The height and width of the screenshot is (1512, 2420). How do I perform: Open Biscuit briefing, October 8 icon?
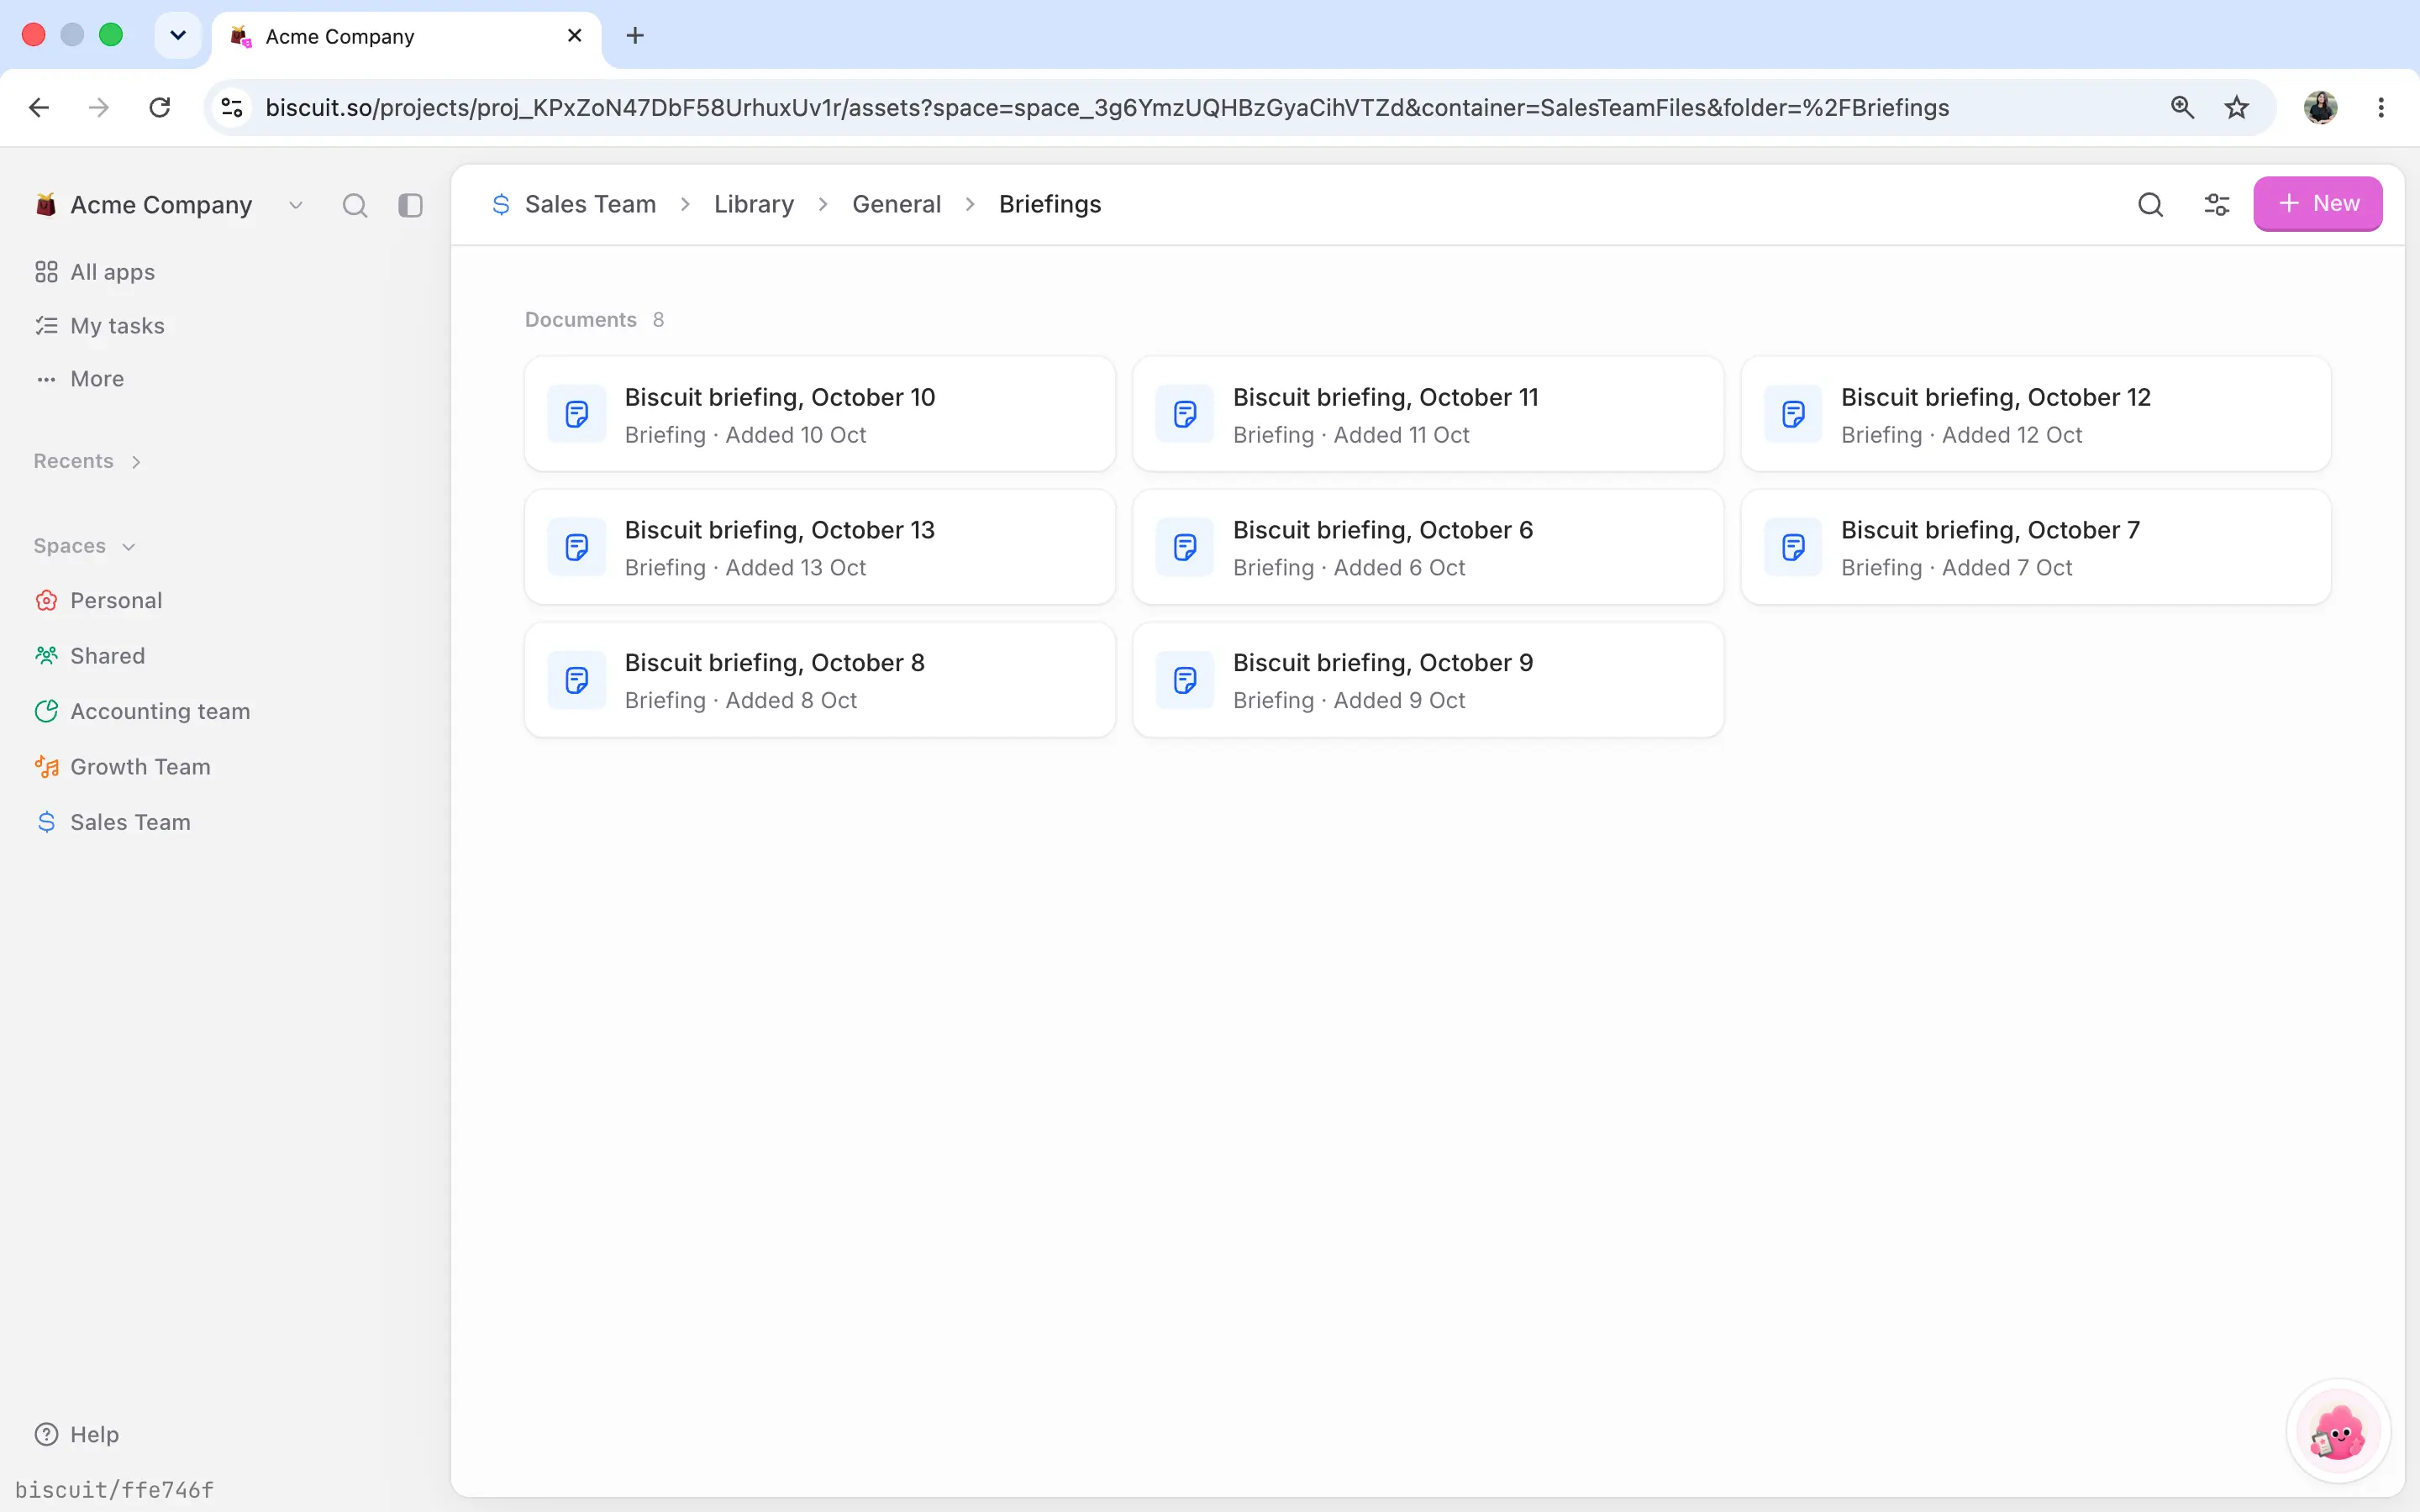click(577, 680)
